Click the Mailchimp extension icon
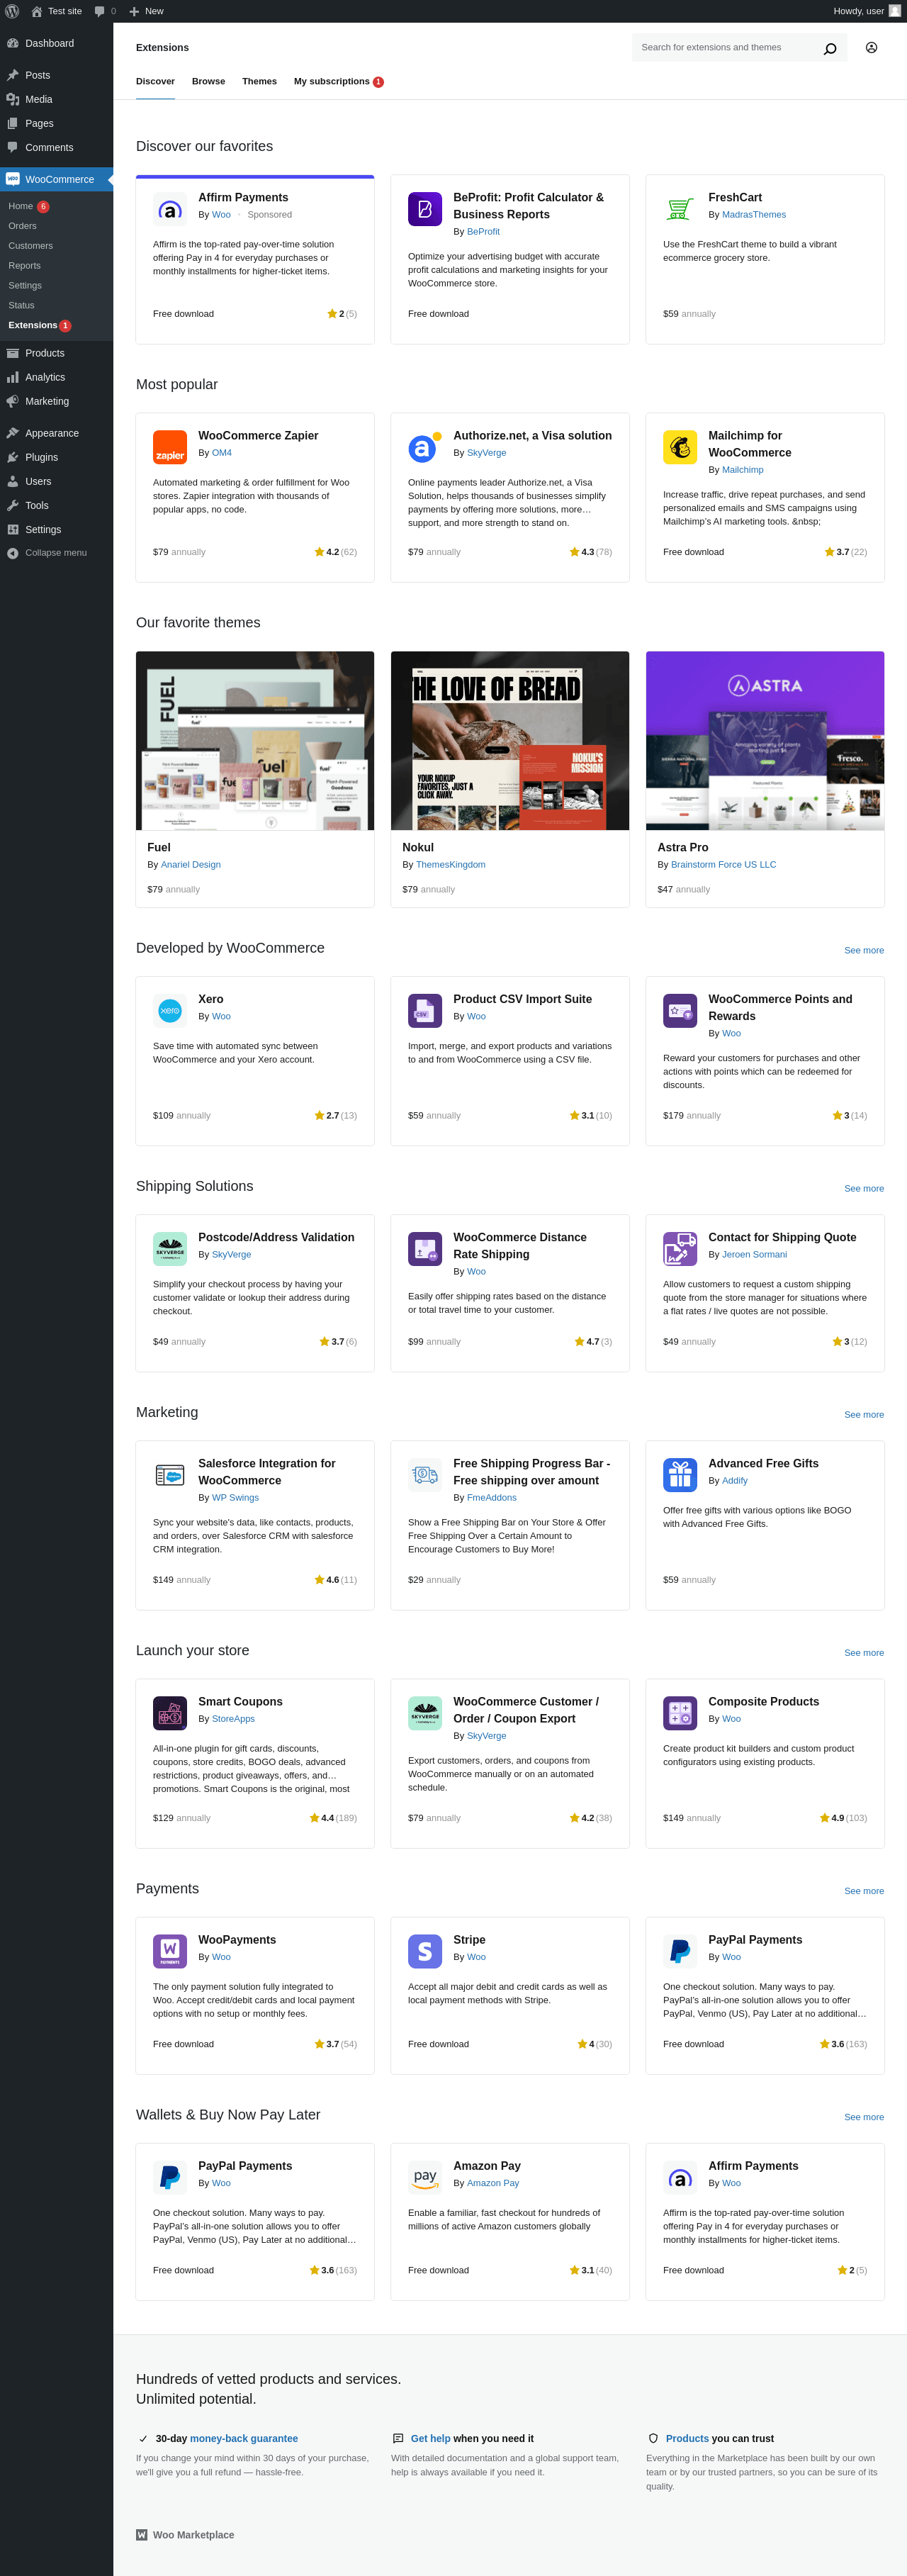 [x=680, y=447]
